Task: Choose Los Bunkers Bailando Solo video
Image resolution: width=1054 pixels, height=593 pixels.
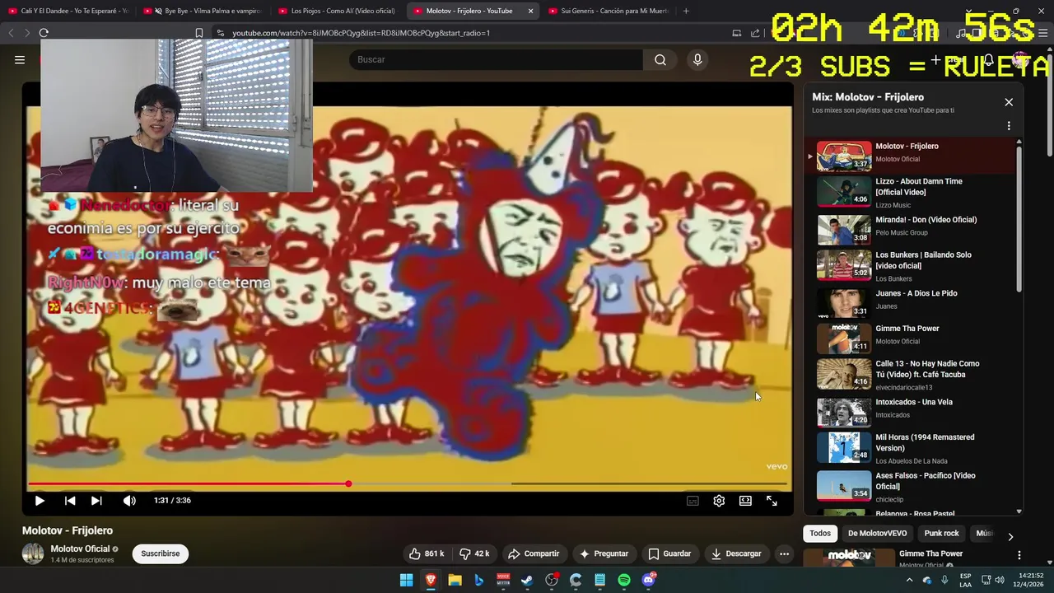Action: (910, 266)
